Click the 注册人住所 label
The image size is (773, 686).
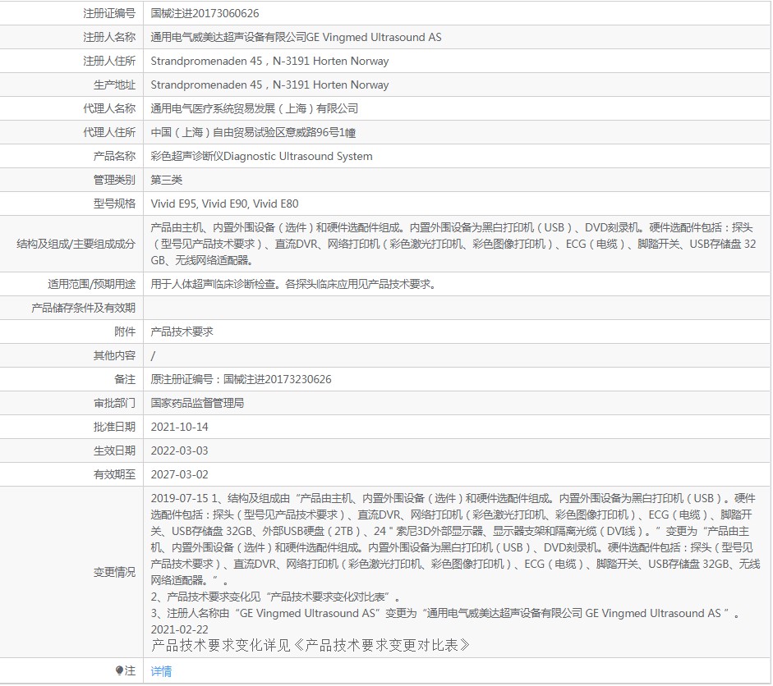(109, 61)
